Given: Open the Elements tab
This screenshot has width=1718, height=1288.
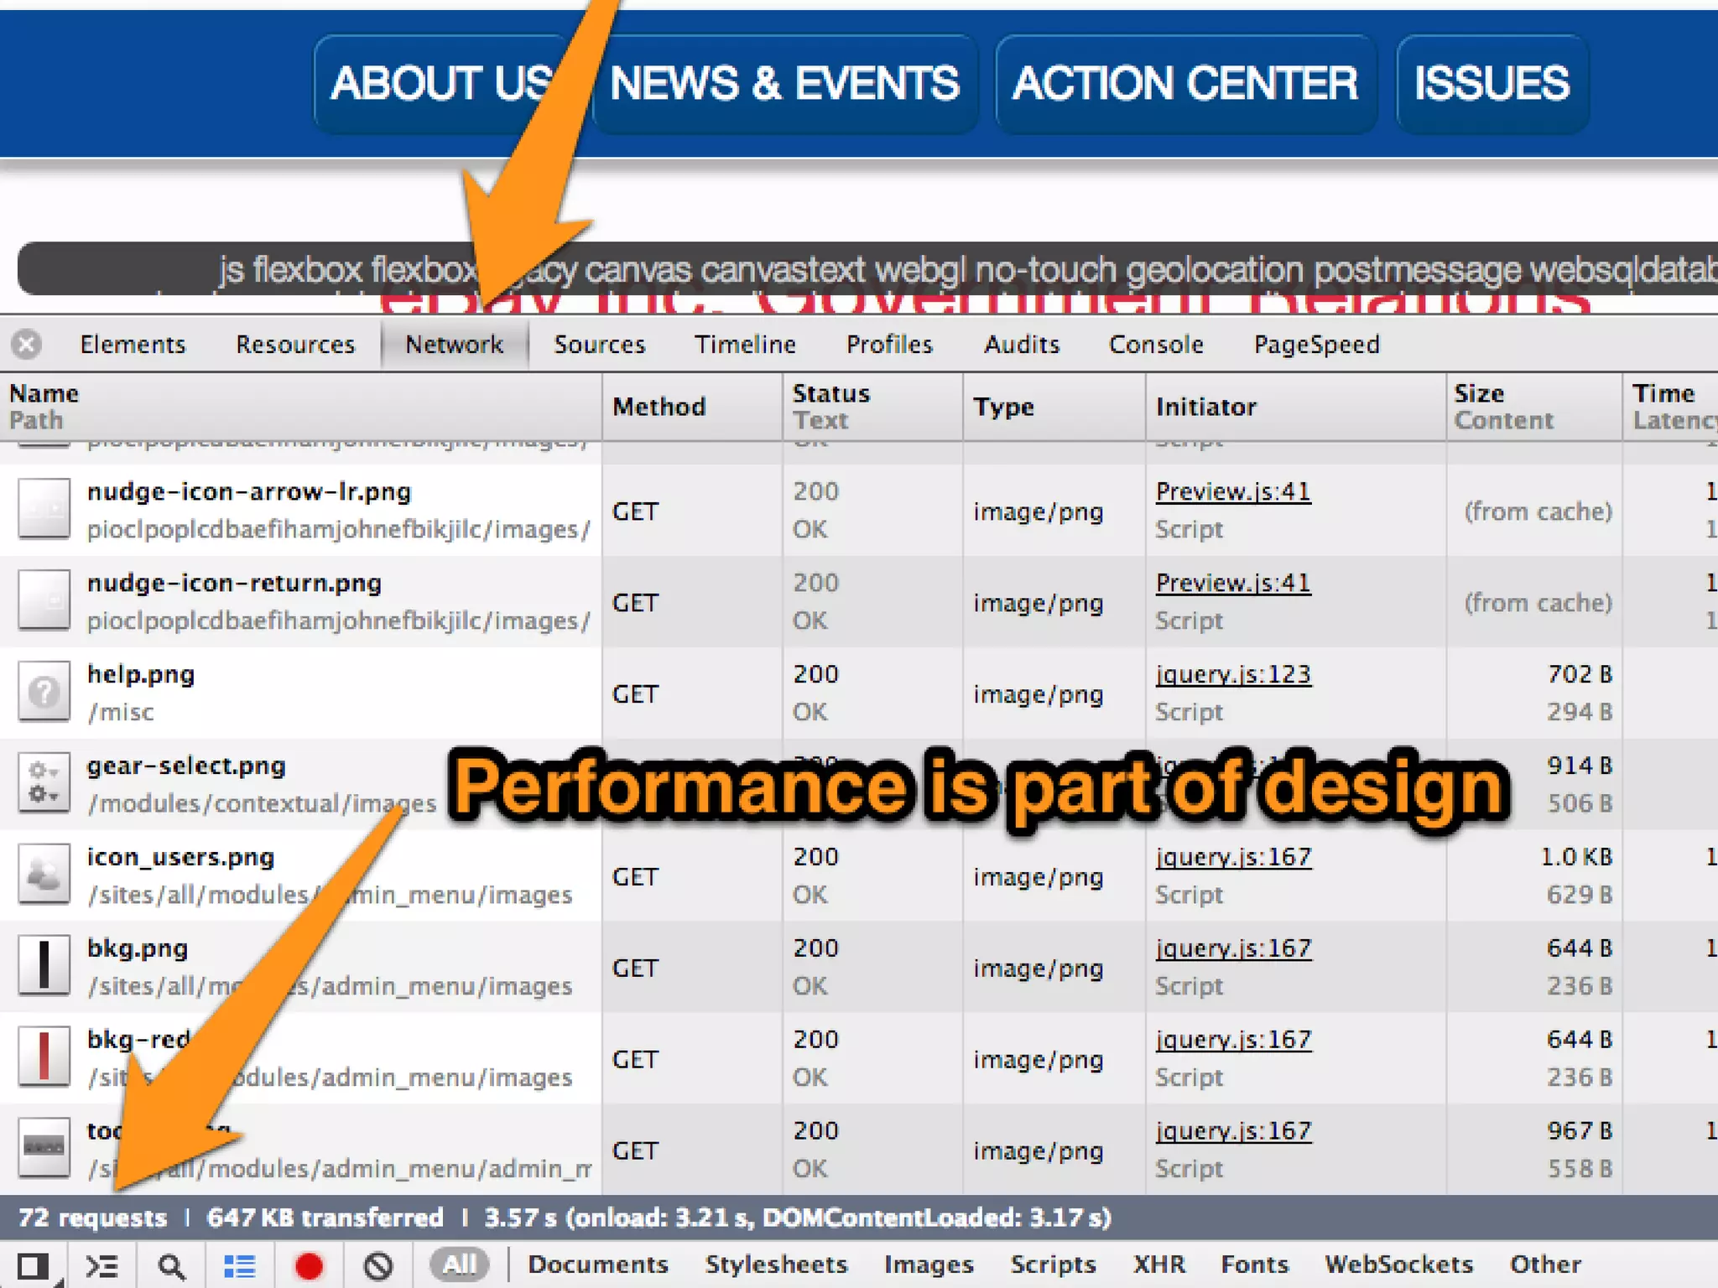Looking at the screenshot, I should [x=133, y=345].
